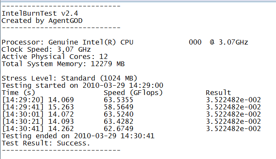
Task: Click the Speed (GFlops) column header
Action: [133, 93]
